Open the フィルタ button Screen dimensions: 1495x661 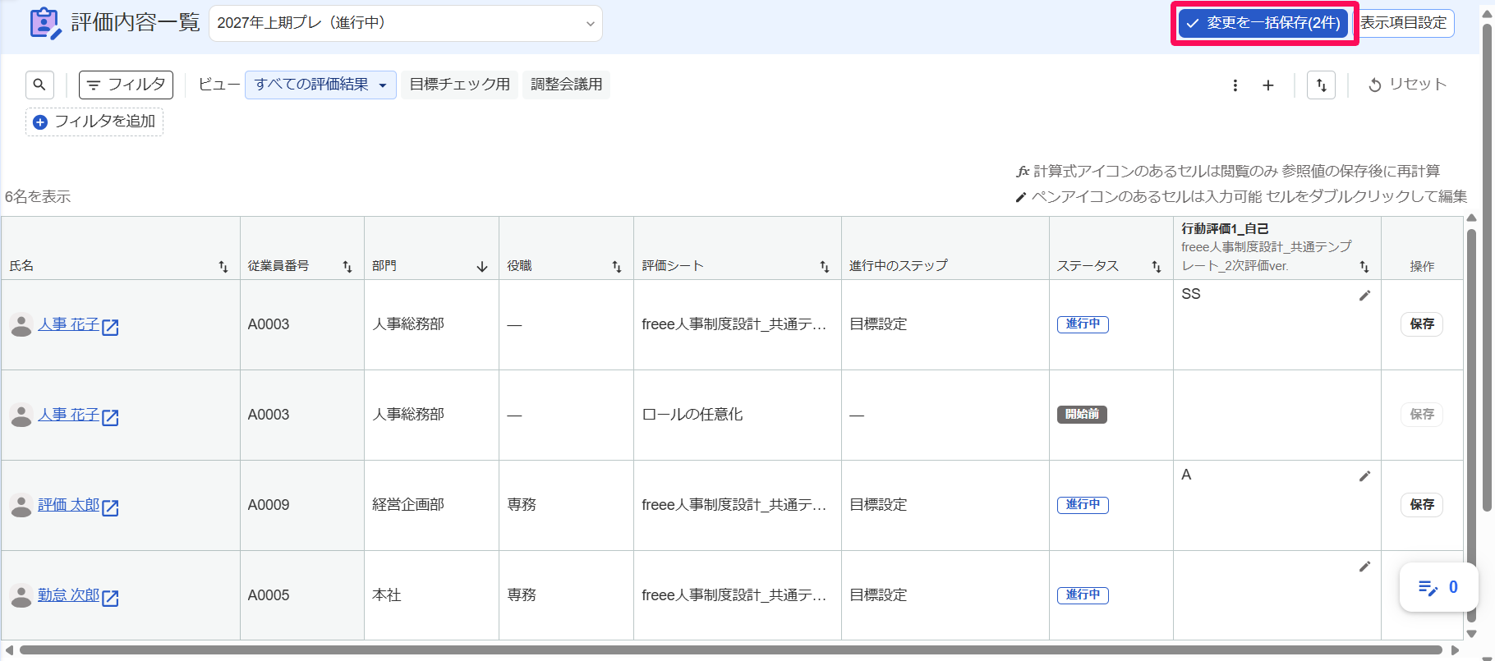(126, 85)
